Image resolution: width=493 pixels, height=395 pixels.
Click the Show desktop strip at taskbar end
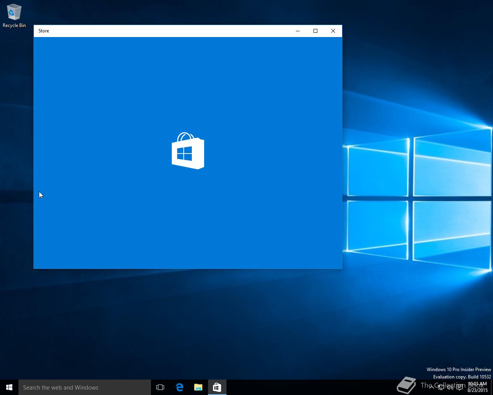(492, 387)
